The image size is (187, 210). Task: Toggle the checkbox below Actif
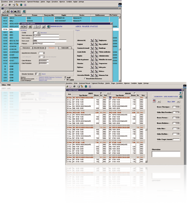[66, 79]
